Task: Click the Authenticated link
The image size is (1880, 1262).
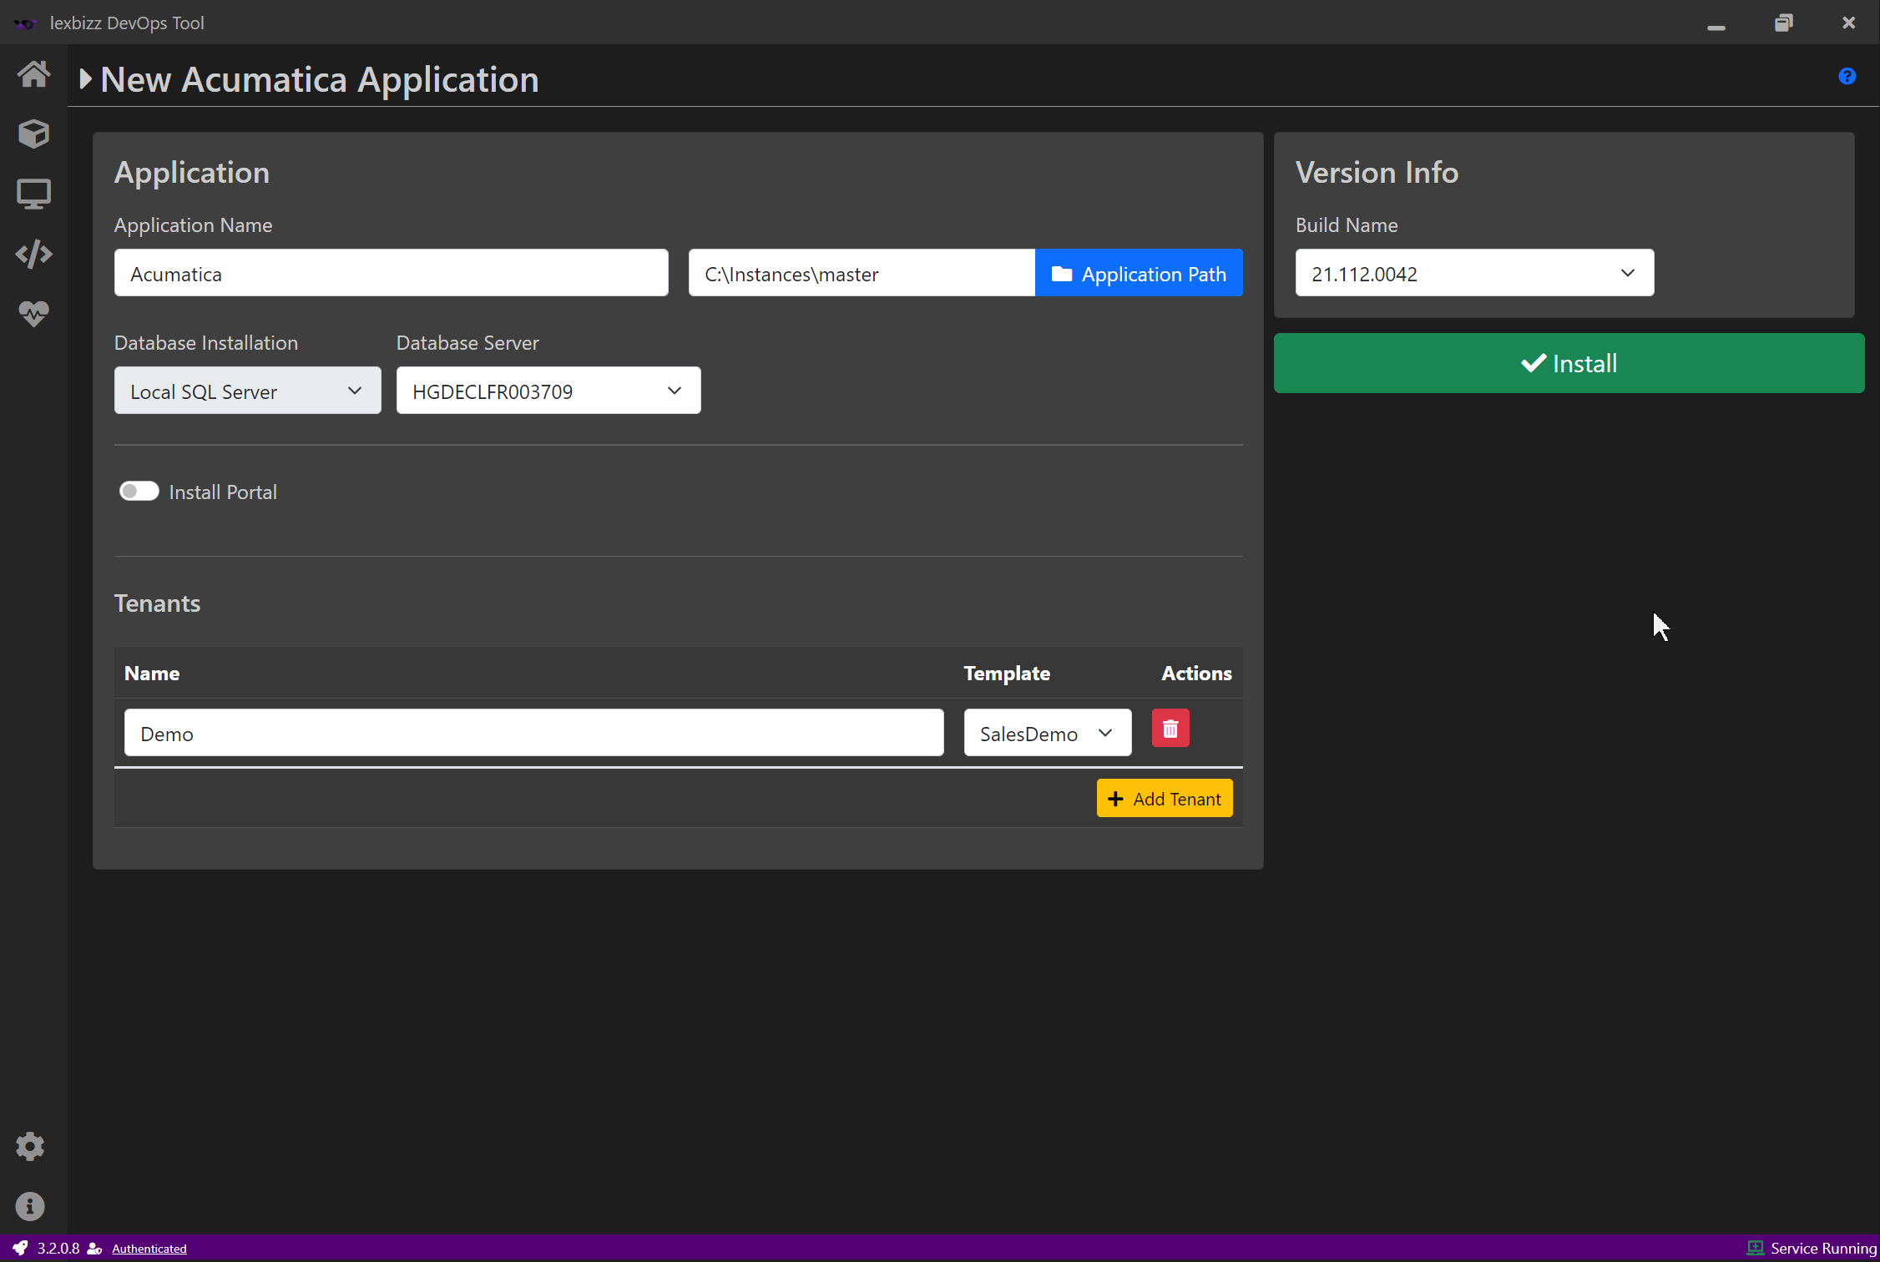Action: click(x=149, y=1249)
